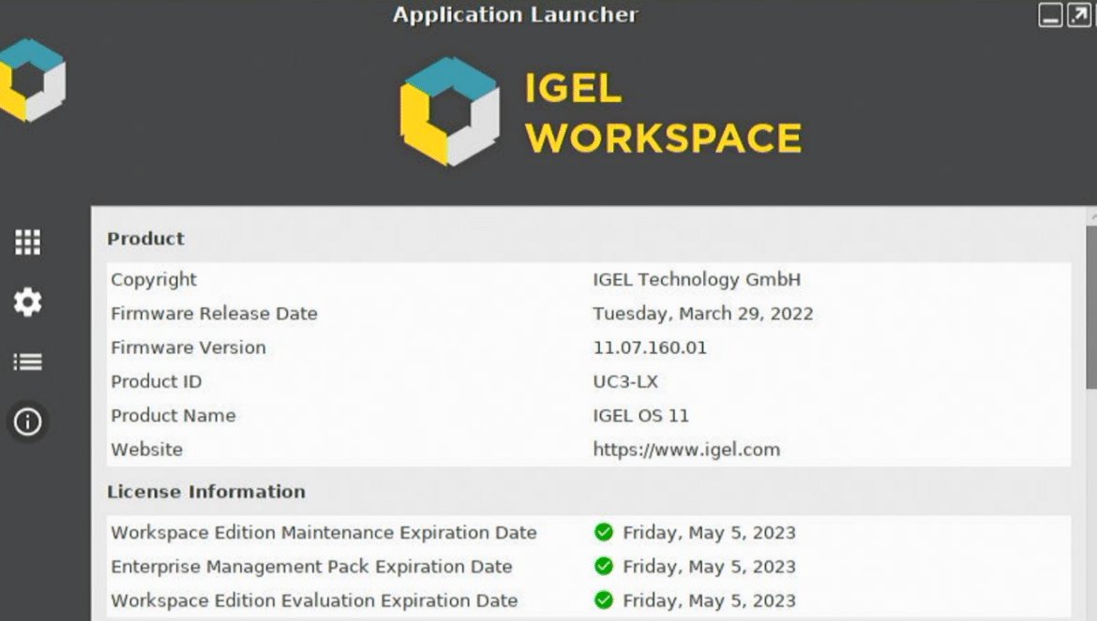Click the Product Name IGEL OS 11 value
Image resolution: width=1097 pixels, height=621 pixels.
pos(640,416)
